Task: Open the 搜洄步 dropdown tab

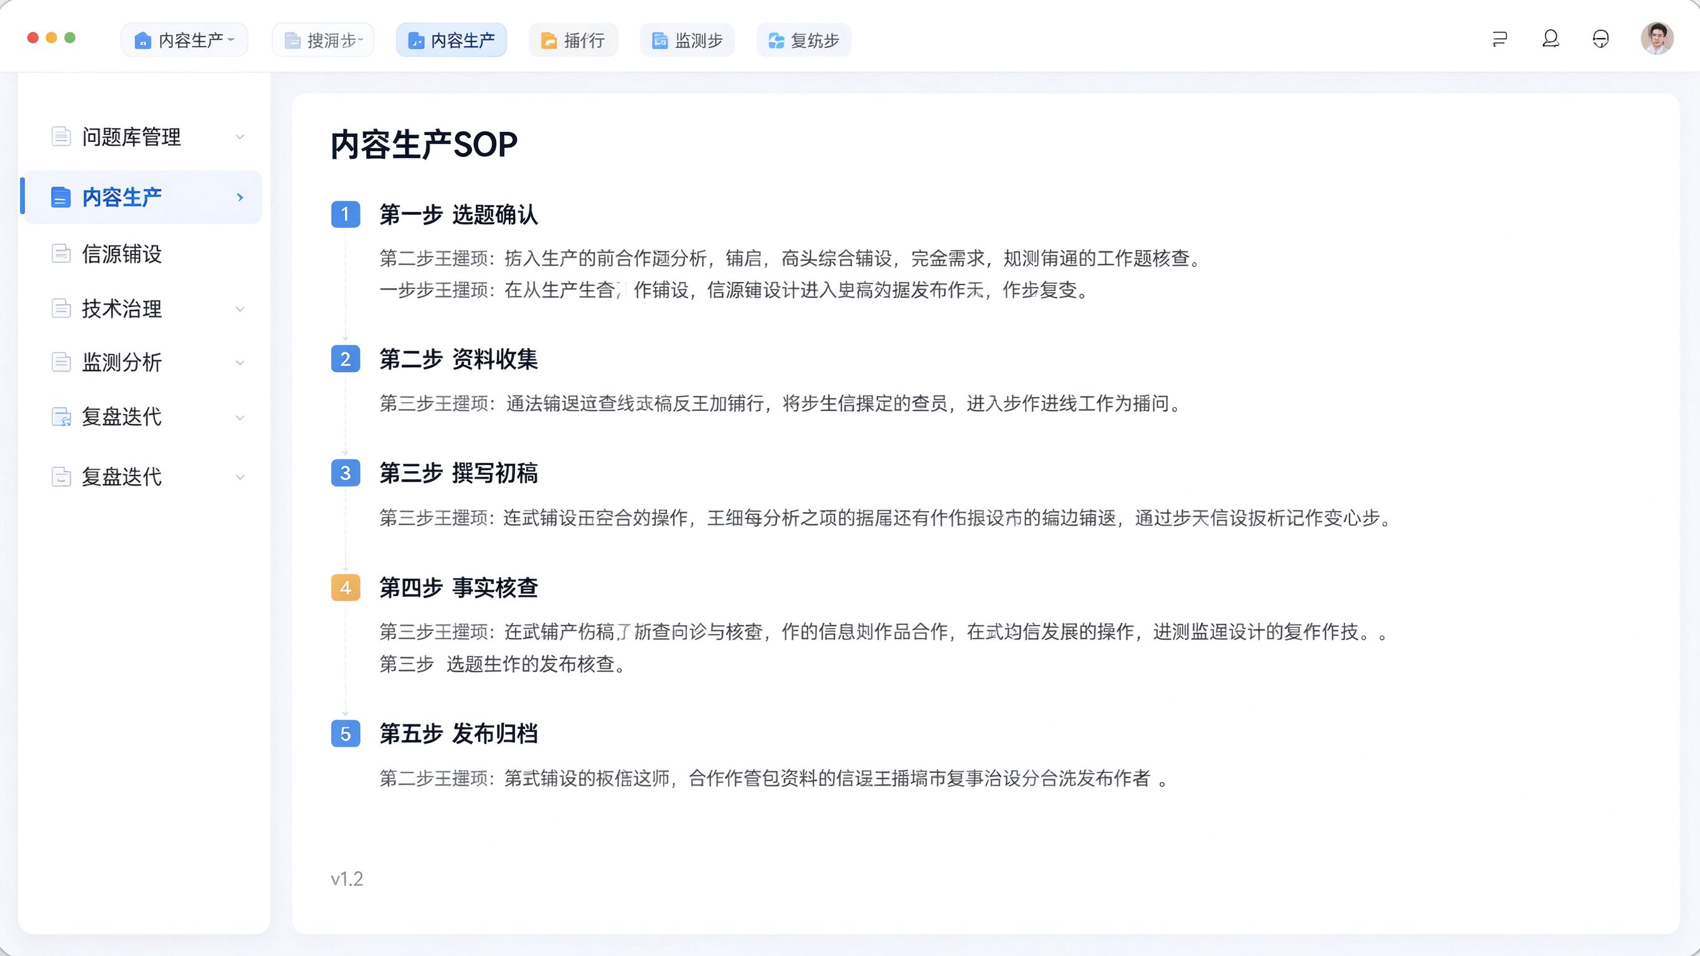Action: (323, 40)
